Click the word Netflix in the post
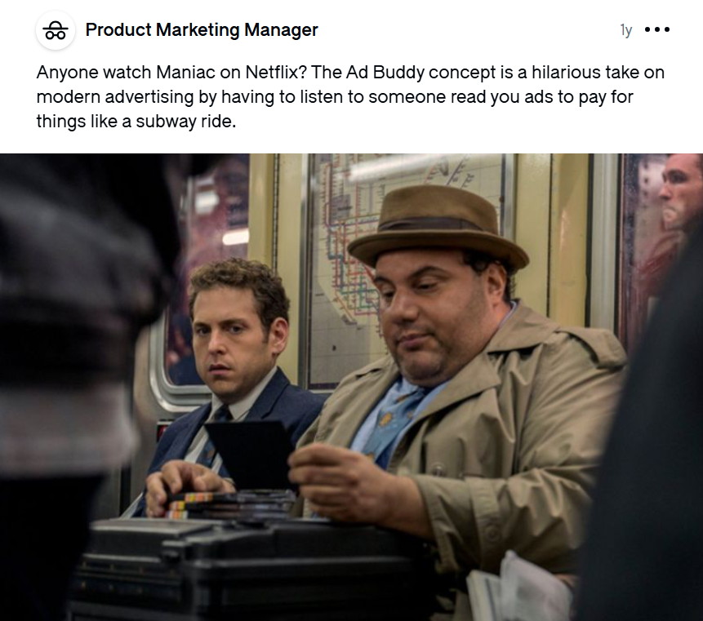The image size is (703, 621). pos(275,72)
